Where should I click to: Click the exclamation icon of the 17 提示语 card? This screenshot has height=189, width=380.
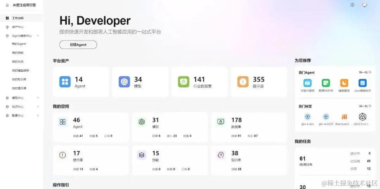coord(63,155)
